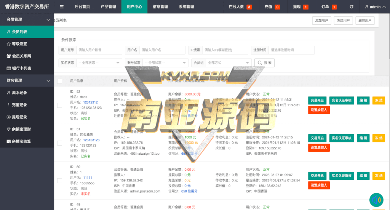Click the 删除用户 button
Image resolution: width=390 pixels, height=210 pixels.
click(x=365, y=21)
